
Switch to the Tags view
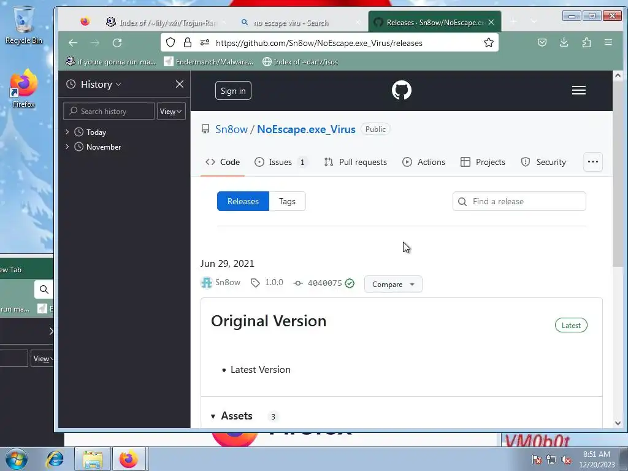pos(287,201)
